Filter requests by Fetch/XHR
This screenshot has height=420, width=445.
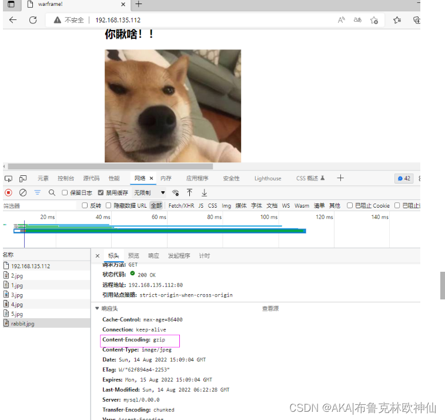(x=181, y=206)
